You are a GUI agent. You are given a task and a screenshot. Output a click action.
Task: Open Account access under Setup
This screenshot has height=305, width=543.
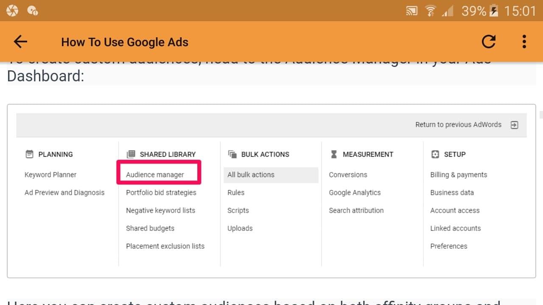[x=455, y=210]
